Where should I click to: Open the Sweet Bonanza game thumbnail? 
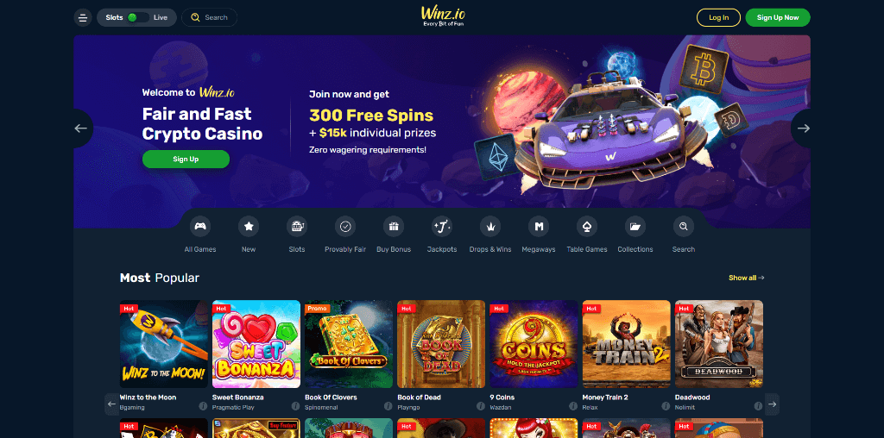(256, 344)
